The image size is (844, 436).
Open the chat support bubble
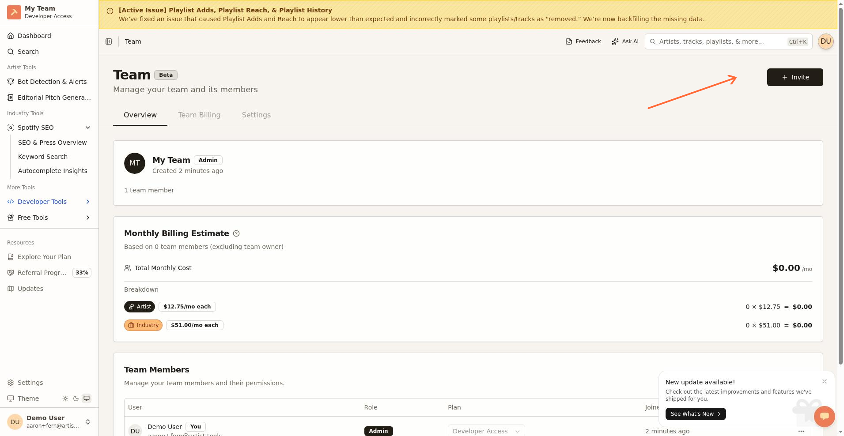coord(825,416)
